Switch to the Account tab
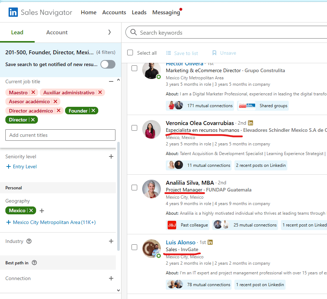 click(57, 32)
